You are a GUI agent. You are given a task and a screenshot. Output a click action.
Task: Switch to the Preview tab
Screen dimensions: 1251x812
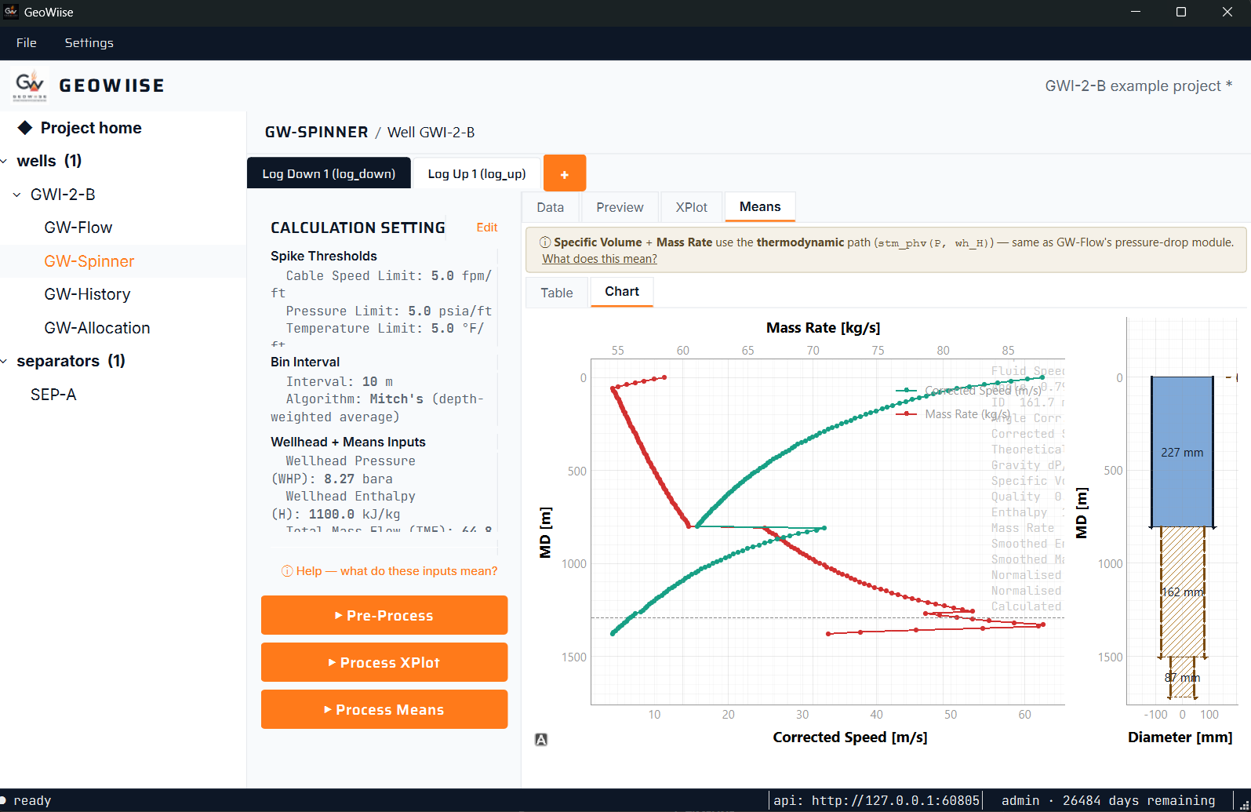620,207
